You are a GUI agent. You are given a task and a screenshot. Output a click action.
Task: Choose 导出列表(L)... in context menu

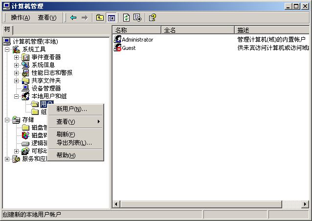coord(76,143)
